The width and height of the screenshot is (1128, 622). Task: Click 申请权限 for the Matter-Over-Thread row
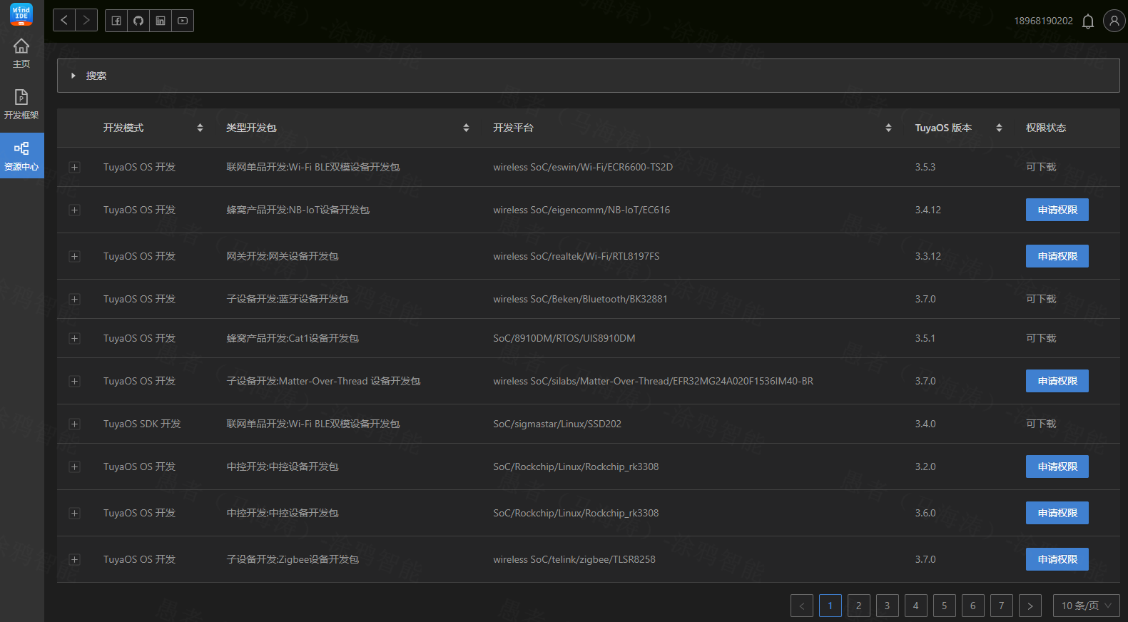point(1057,381)
